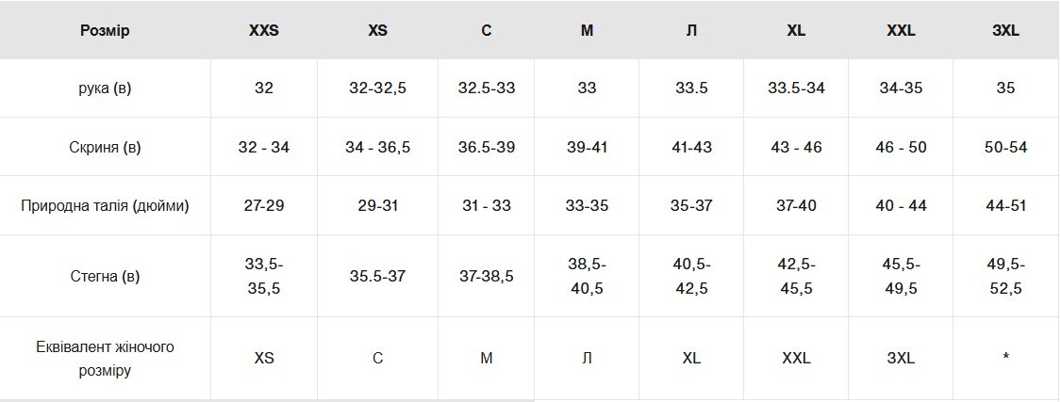The image size is (1061, 402).
Task: Click the XL column header
Action: tap(796, 30)
